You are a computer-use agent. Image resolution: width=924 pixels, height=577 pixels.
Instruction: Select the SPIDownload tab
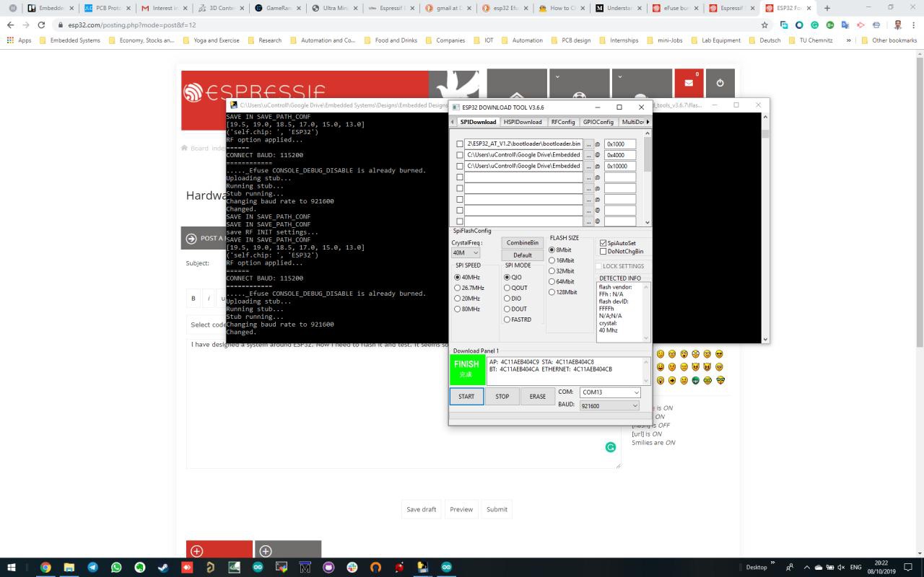tap(478, 122)
